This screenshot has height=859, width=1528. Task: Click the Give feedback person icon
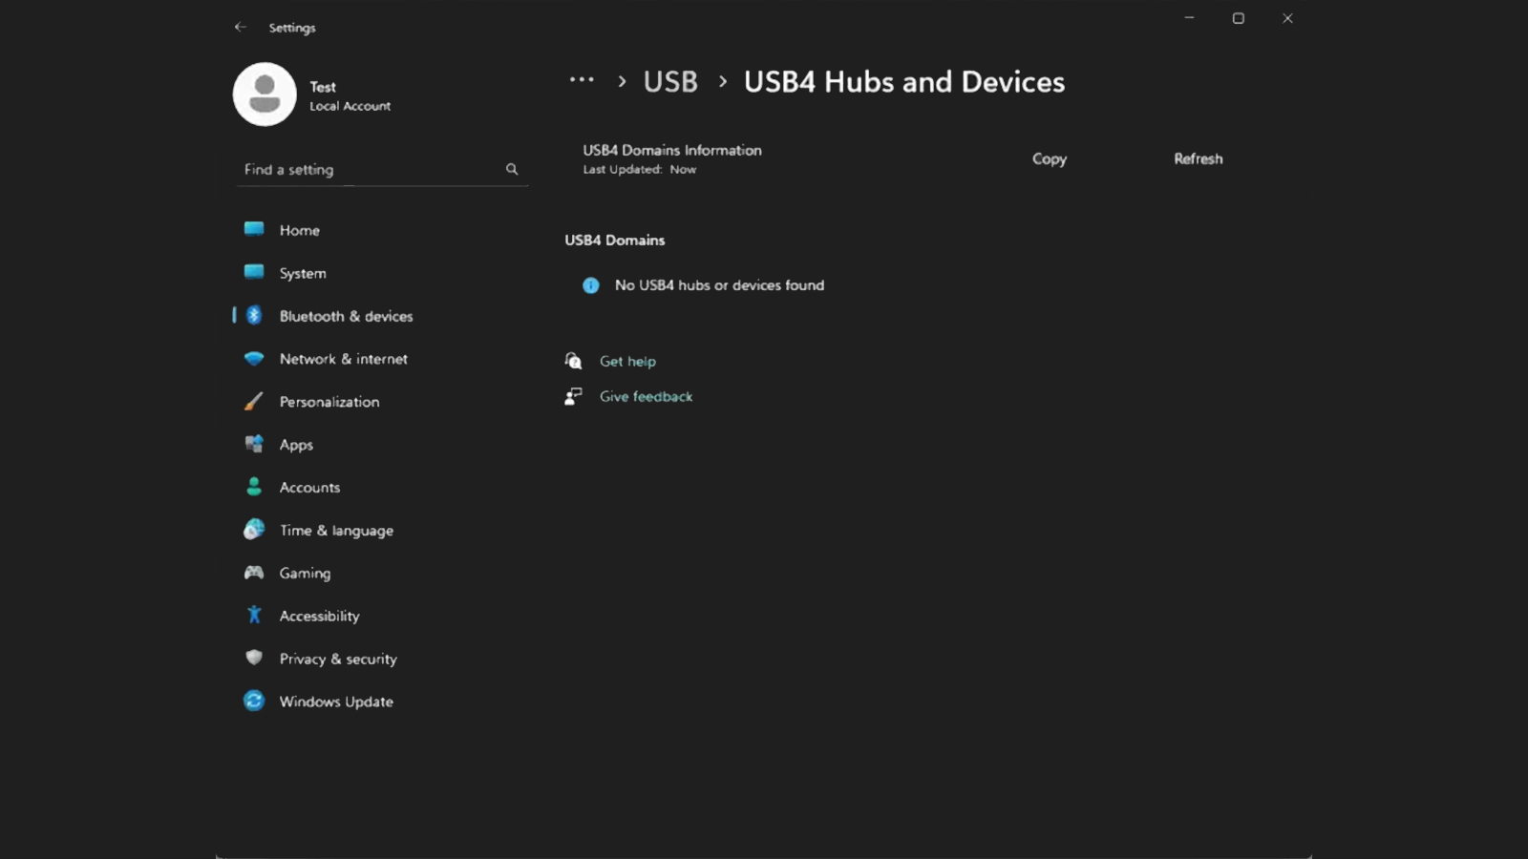[573, 396]
